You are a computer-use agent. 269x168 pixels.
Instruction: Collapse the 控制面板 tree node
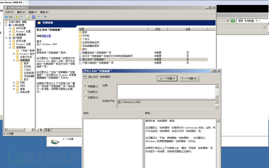pyautogui.click(x=14, y=60)
